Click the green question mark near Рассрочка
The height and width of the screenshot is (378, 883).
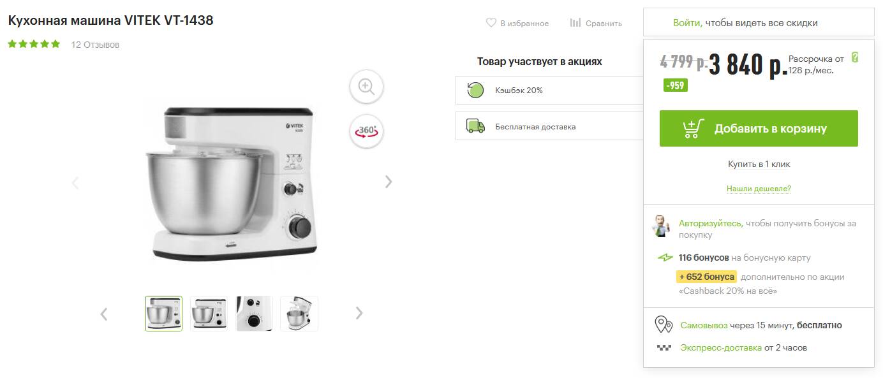[855, 57]
